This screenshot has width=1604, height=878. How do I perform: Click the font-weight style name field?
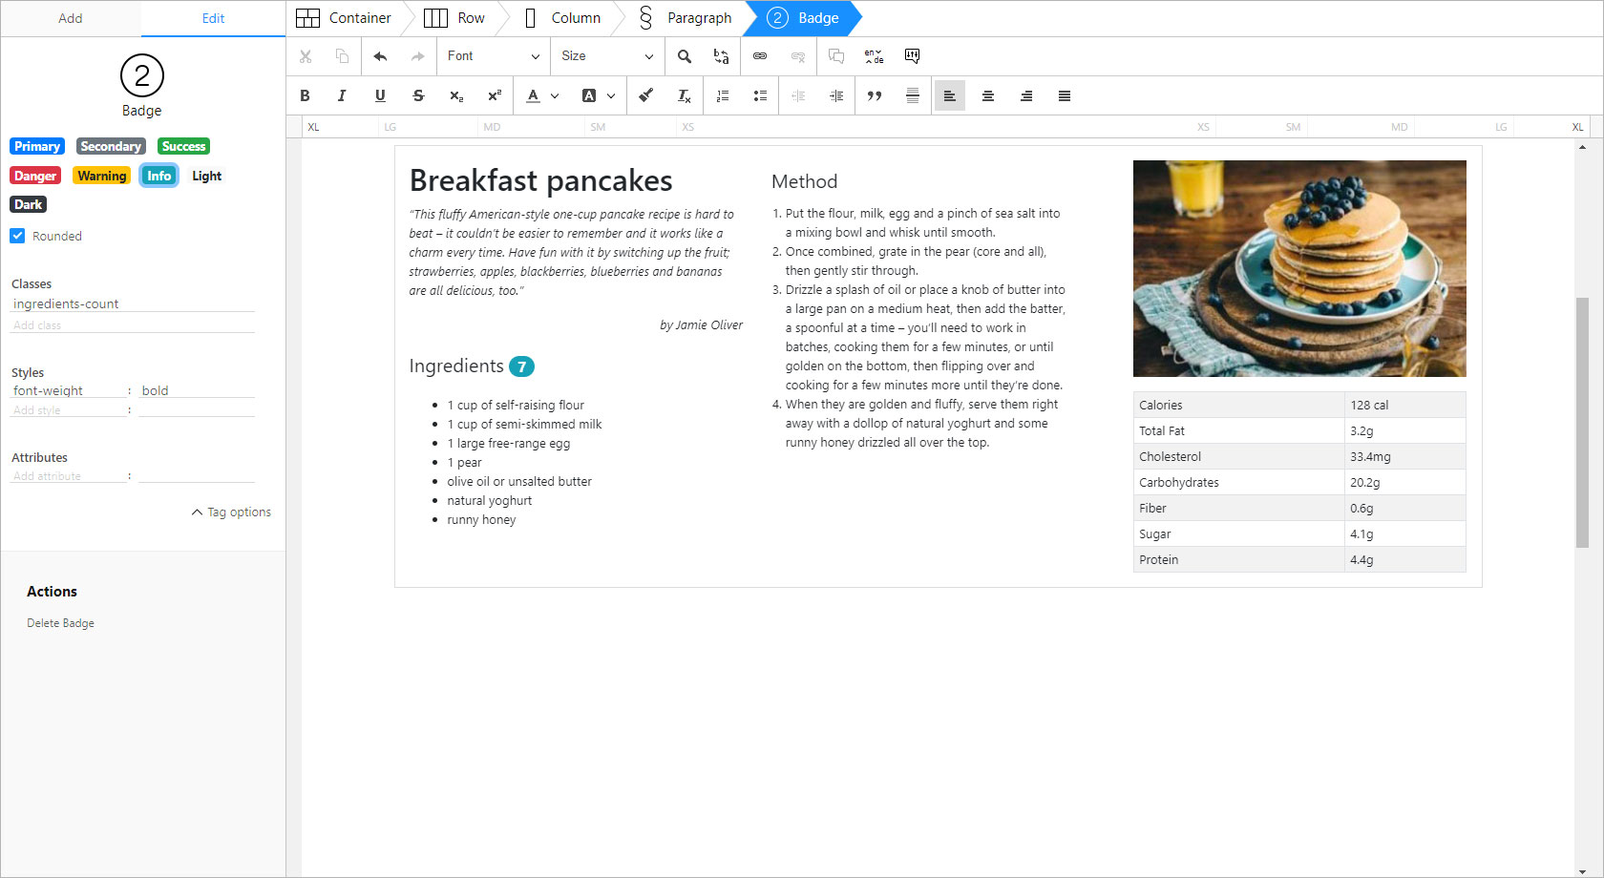click(69, 390)
